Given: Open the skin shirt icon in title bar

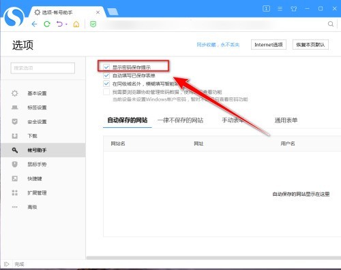Looking at the screenshot, I should pos(293,9).
